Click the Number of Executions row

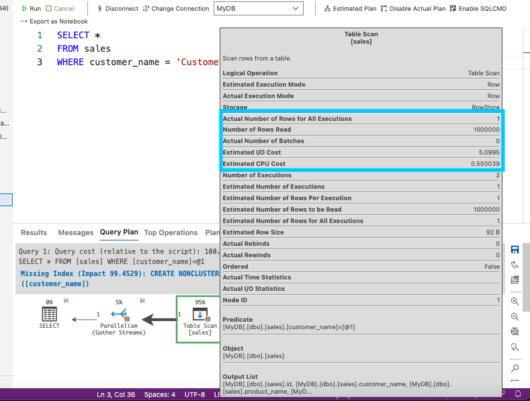(x=361, y=175)
